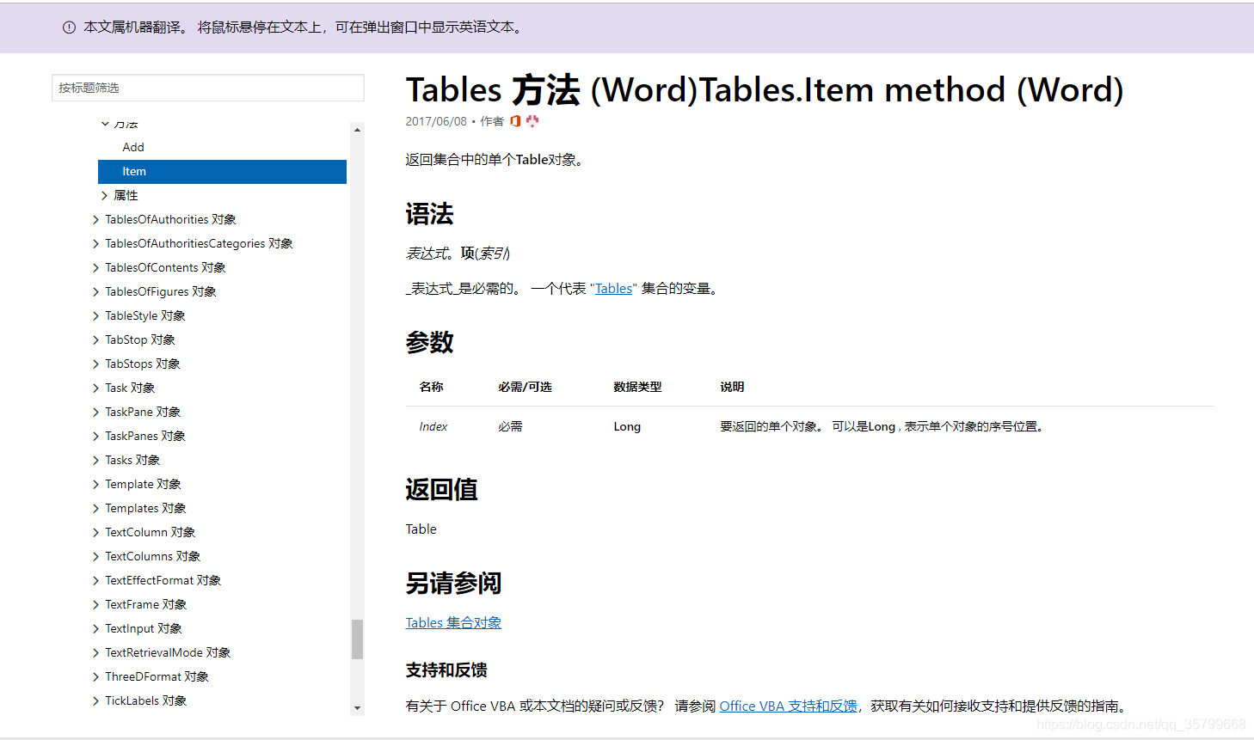Viewport: 1254px width, 740px height.
Task: Click the second contributor avatar icon
Action: [532, 121]
